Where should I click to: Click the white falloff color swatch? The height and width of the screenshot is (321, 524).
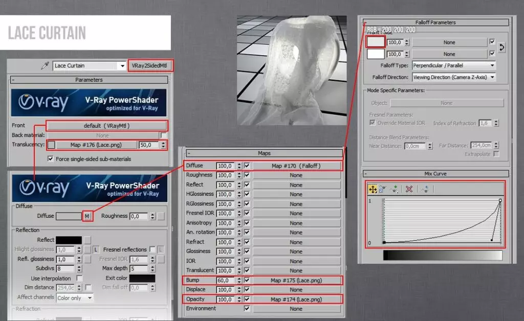pos(376,42)
